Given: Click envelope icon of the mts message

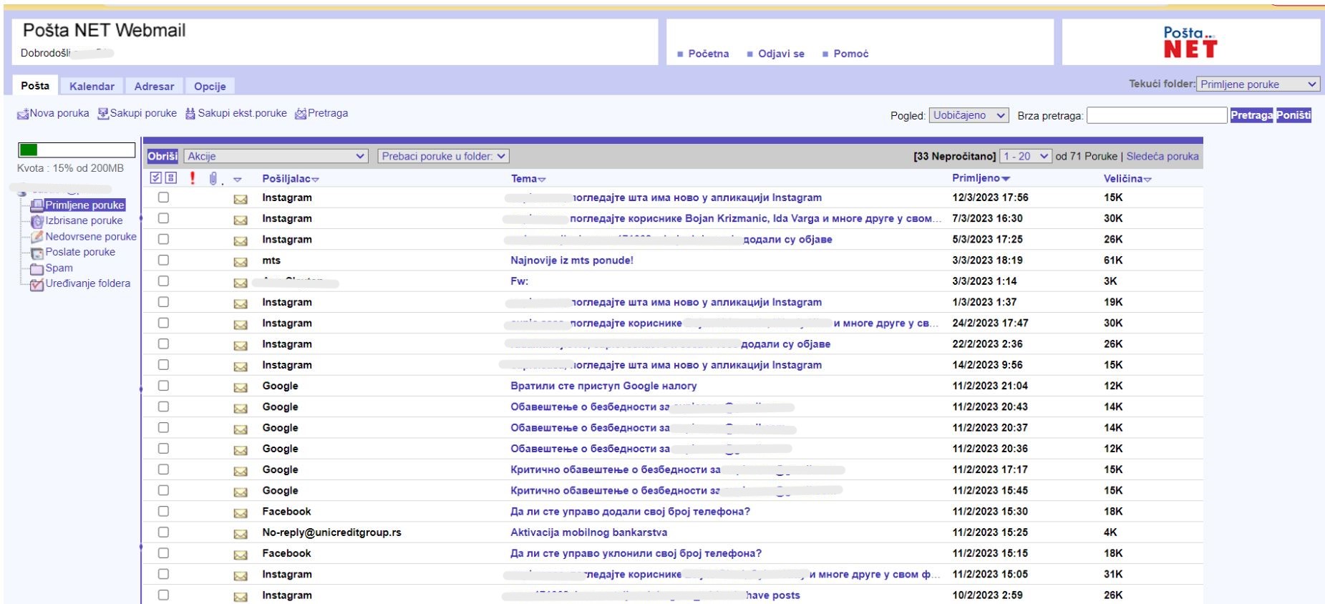Looking at the screenshot, I should 241,262.
